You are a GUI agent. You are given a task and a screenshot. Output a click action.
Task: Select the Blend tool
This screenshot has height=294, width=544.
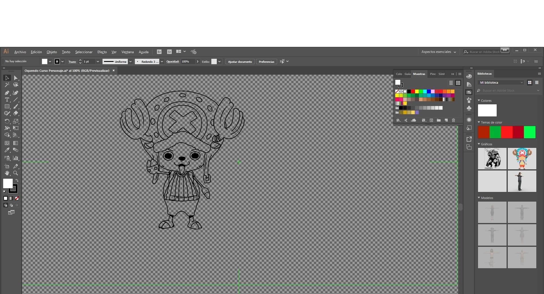coord(16,150)
